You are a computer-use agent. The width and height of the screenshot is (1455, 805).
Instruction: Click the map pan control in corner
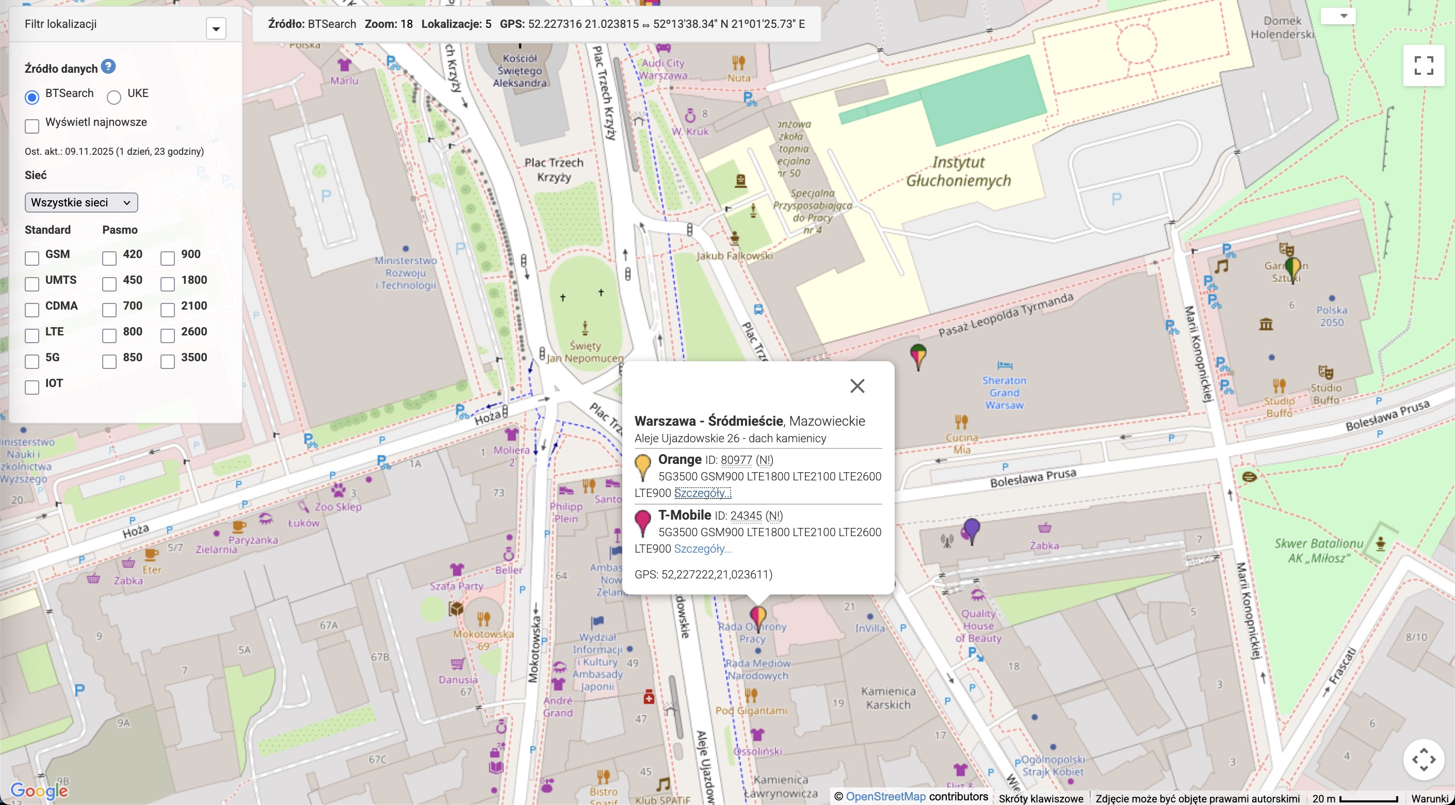pyautogui.click(x=1424, y=759)
